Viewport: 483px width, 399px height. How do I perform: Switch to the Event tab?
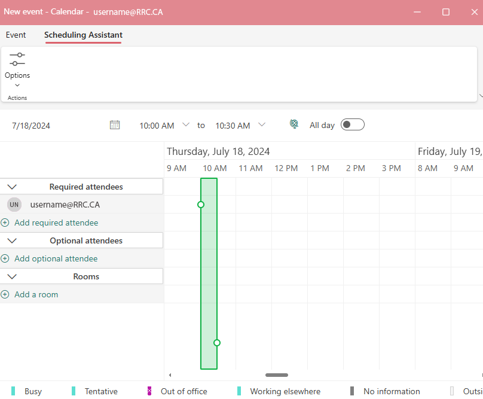click(x=16, y=35)
